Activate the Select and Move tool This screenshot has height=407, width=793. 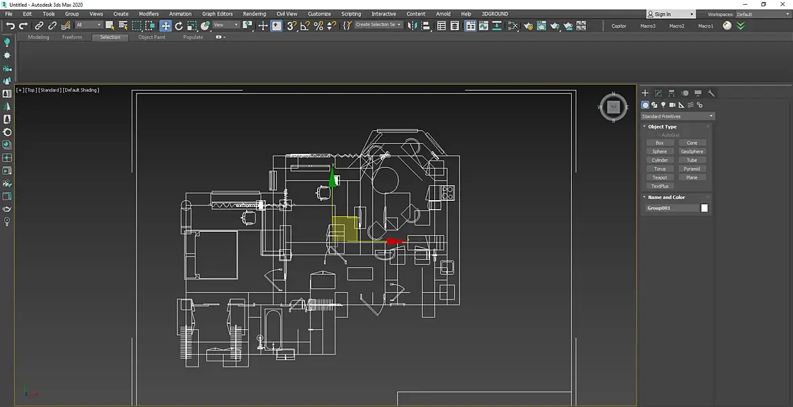pyautogui.click(x=165, y=26)
